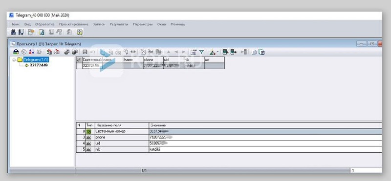Click the floppy disk save icon
The width and height of the screenshot is (391, 181).
[x=85, y=52]
